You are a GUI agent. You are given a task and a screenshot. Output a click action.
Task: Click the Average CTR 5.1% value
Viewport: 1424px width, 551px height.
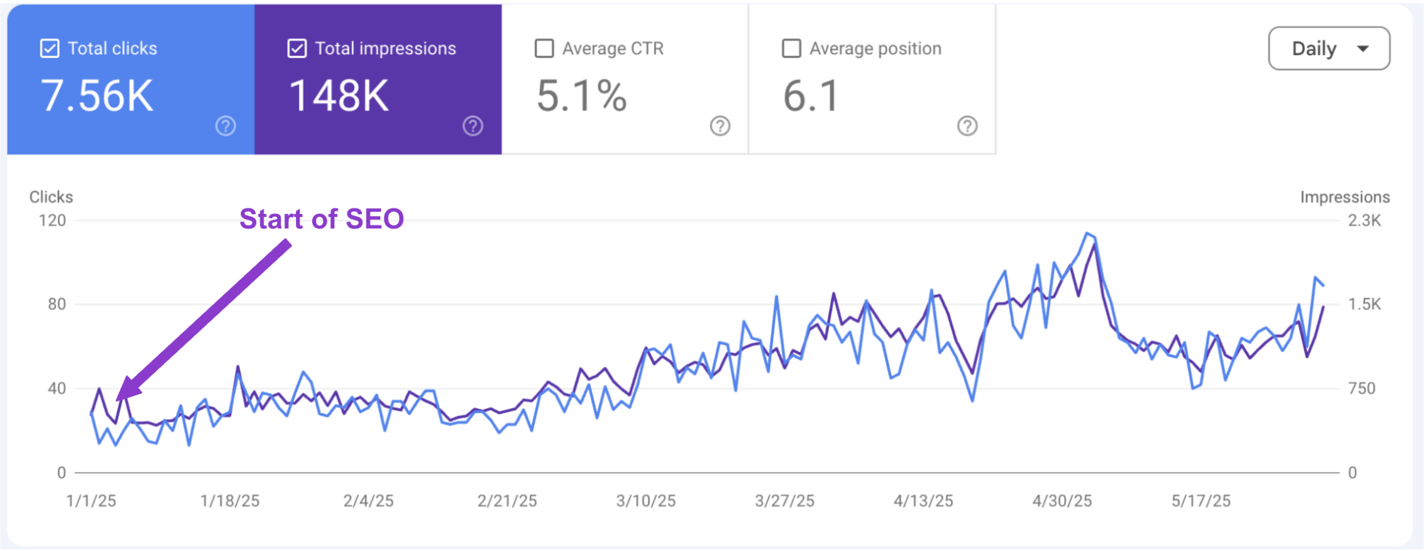click(582, 96)
